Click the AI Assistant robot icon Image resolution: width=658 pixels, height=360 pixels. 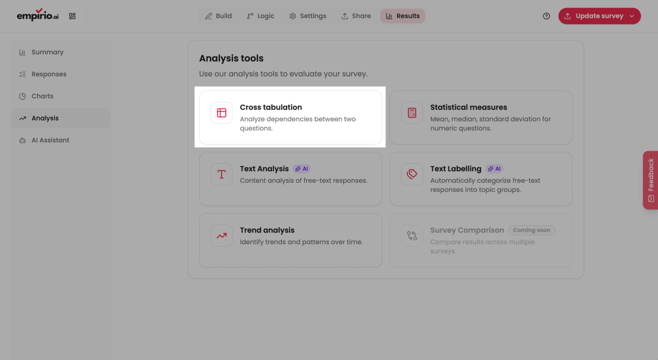click(x=22, y=140)
